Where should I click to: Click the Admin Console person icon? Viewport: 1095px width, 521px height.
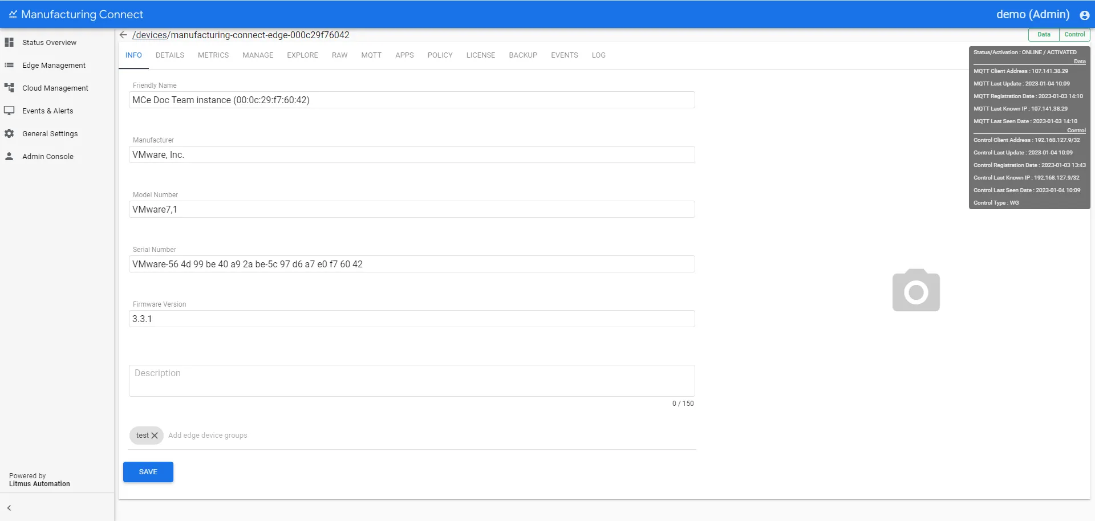(x=9, y=156)
